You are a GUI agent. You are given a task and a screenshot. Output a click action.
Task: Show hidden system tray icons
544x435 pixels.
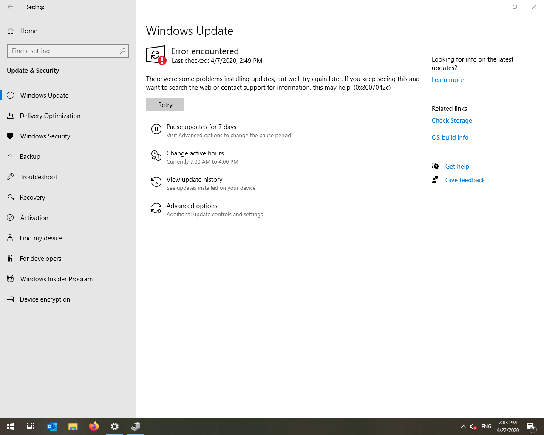click(464, 427)
